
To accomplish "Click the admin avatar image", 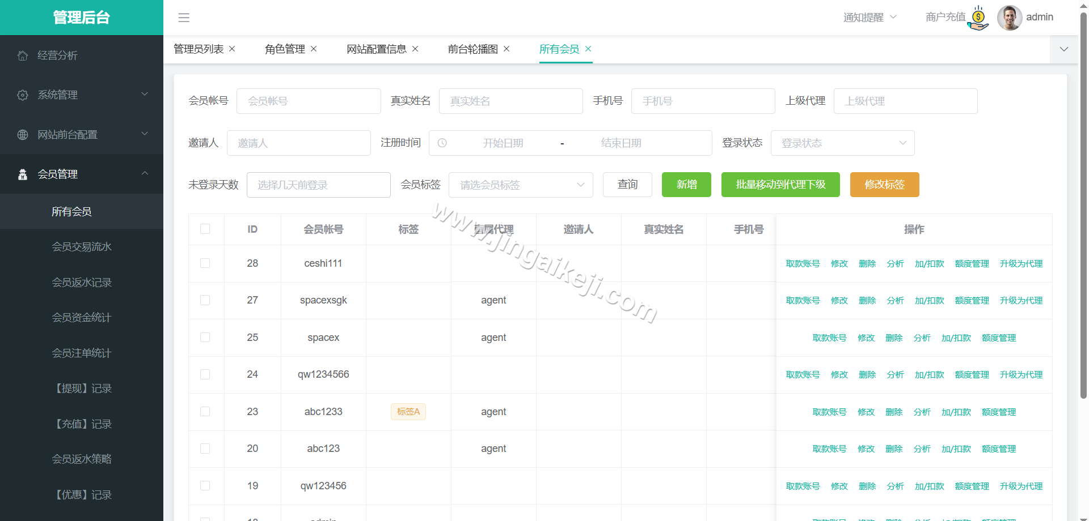I will [1009, 18].
